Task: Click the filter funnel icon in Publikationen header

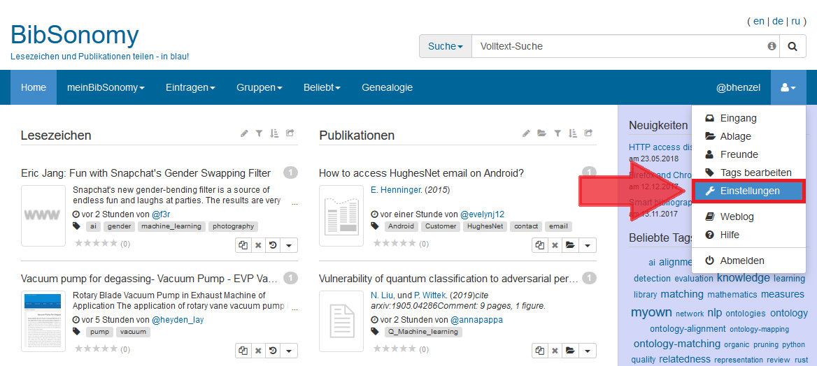Action: coord(557,134)
